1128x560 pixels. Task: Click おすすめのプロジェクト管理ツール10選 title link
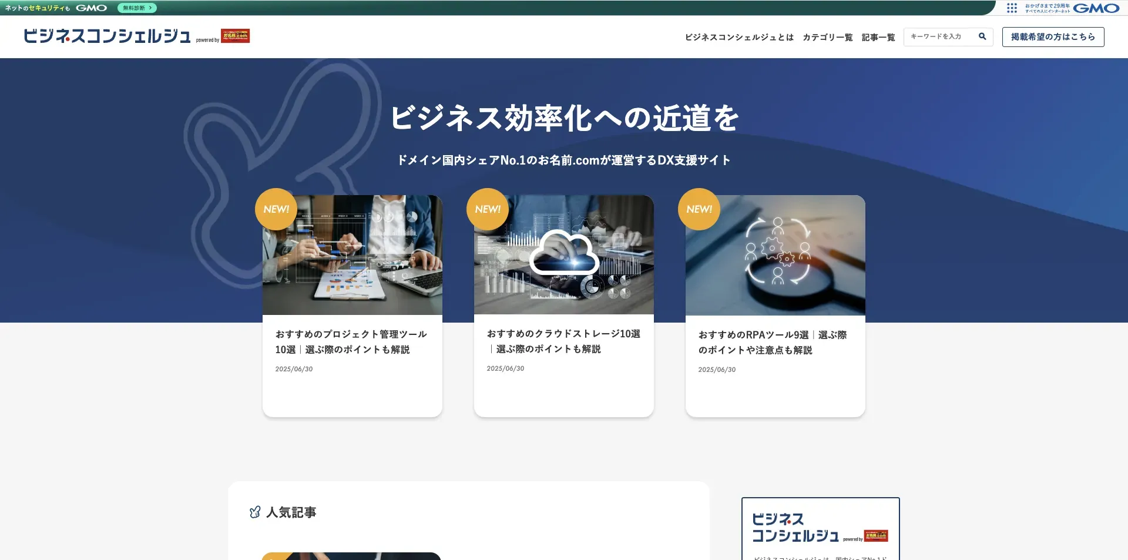[351, 341]
